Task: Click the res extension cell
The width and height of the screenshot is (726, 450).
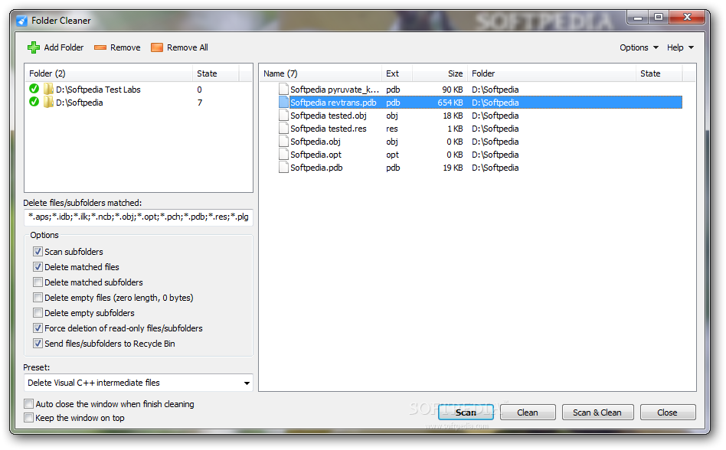Action: coord(391,128)
